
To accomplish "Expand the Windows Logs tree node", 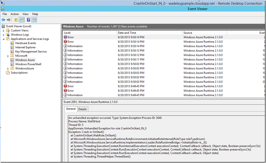I will point(4,35).
